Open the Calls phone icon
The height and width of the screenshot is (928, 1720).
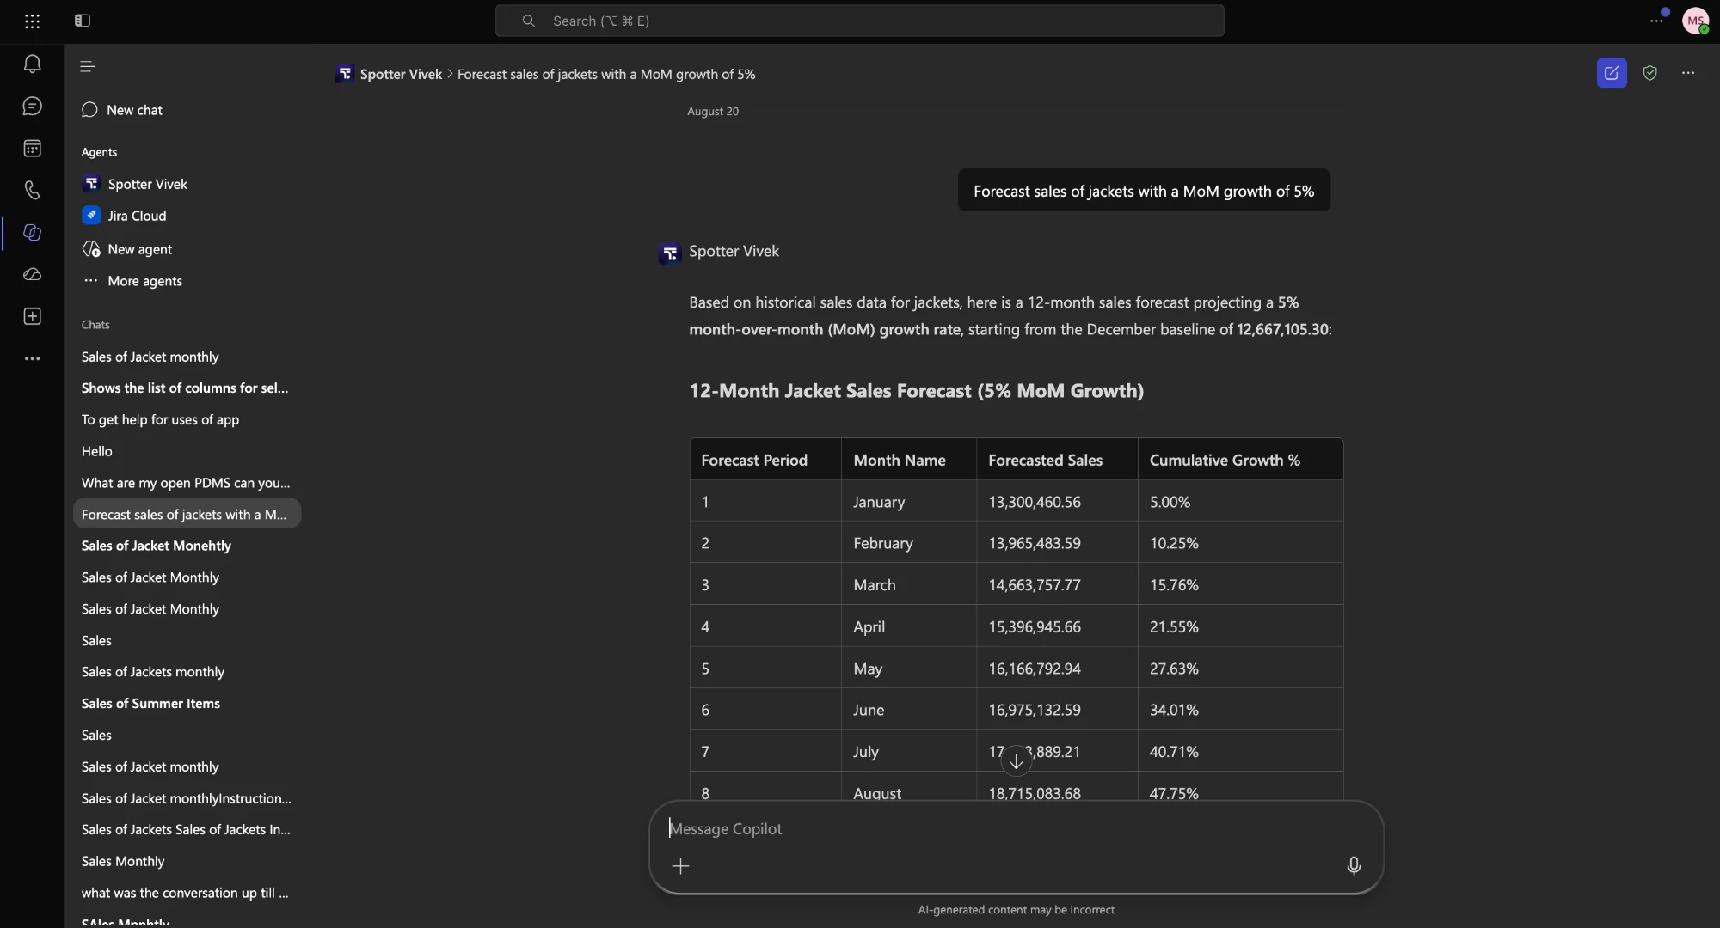coord(32,190)
